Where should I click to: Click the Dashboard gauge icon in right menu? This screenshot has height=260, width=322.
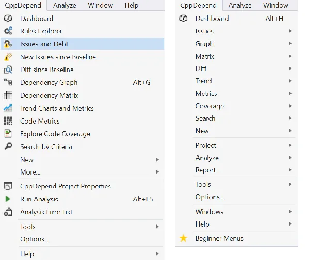coord(183,18)
